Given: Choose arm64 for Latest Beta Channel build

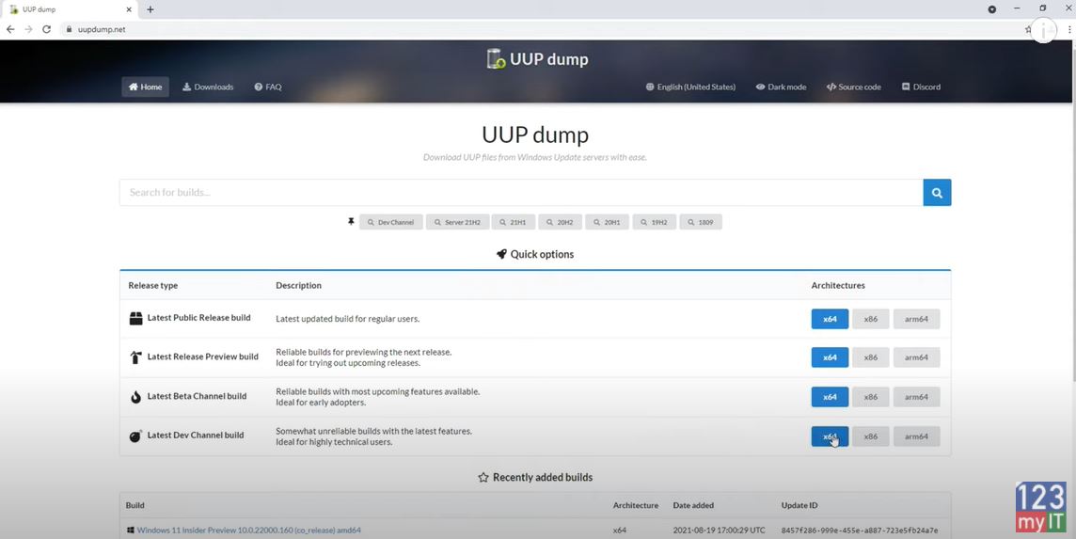Looking at the screenshot, I should 916,397.
